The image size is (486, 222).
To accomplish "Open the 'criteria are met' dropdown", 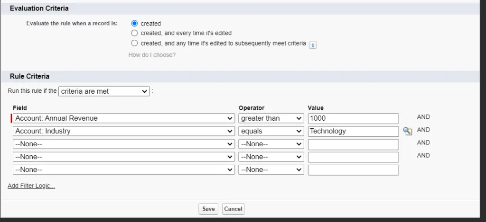I will tap(104, 91).
